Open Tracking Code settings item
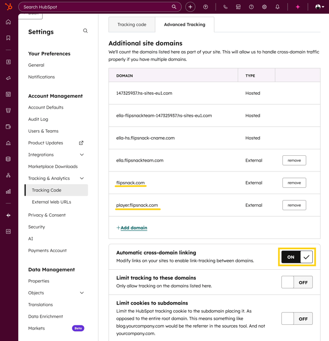The image size is (329, 341). (56, 190)
